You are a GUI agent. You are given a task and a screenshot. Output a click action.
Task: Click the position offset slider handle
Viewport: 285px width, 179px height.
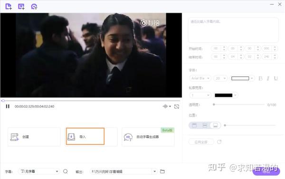(225, 125)
